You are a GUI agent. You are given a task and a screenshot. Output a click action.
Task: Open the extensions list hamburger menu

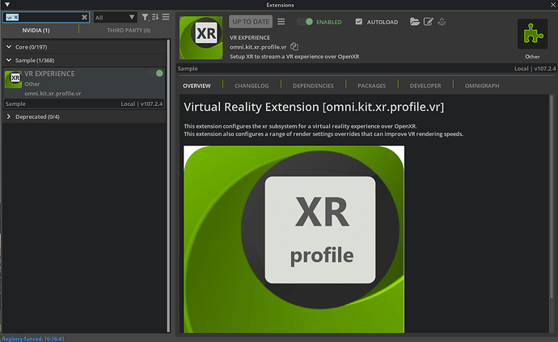166,17
